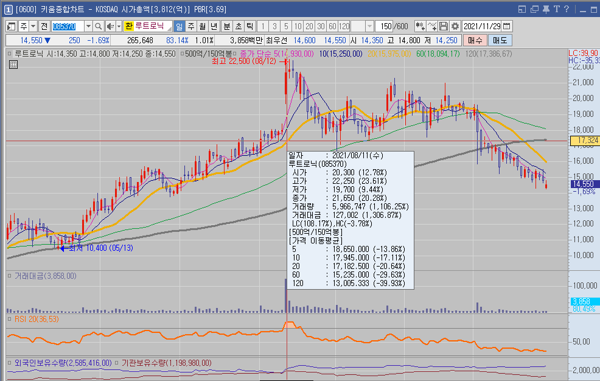
Task: Open the empty interval combo box dropdown
Action: (x=369, y=26)
